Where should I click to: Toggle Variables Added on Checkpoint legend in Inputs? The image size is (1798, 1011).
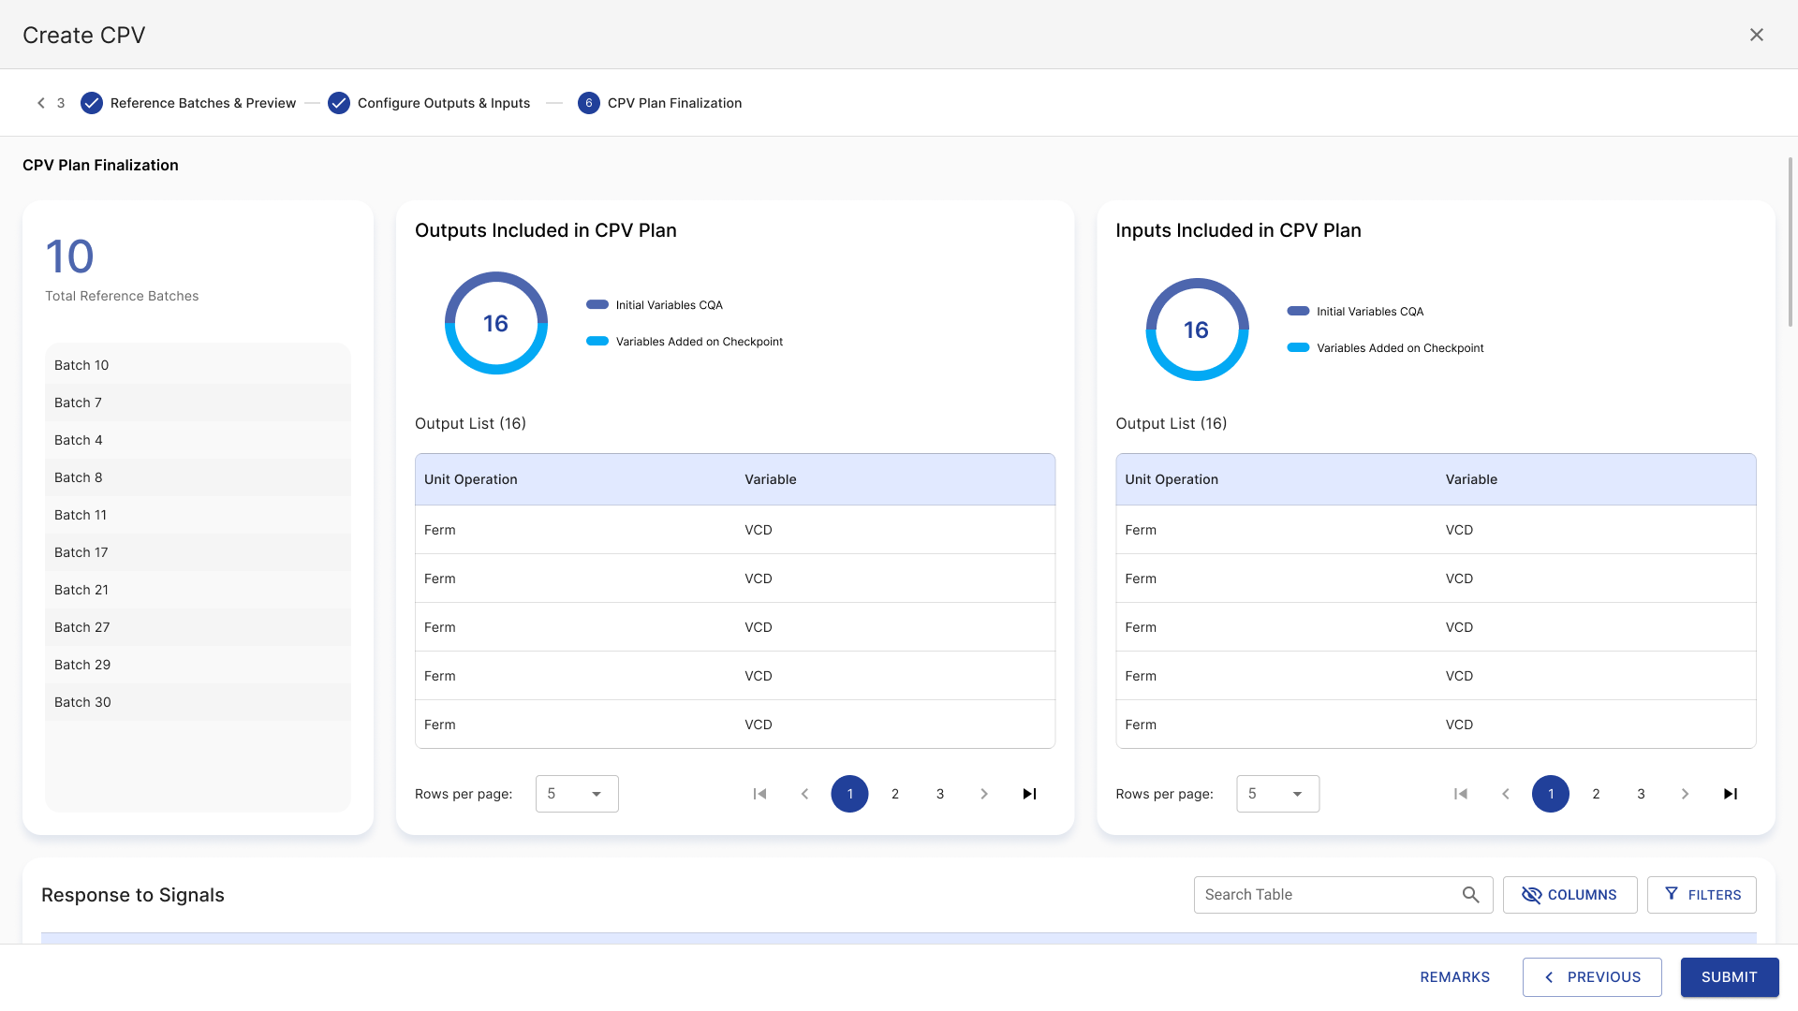1385,348
